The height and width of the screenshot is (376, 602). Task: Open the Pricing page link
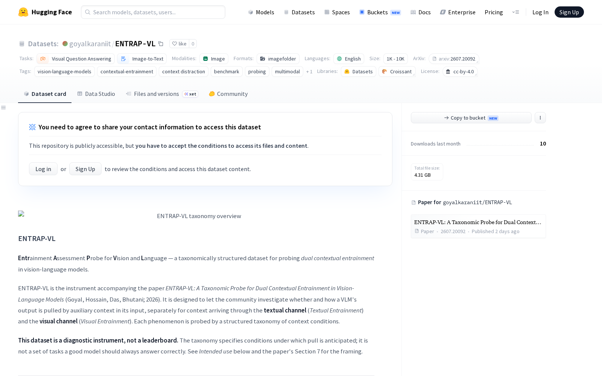pos(494,12)
